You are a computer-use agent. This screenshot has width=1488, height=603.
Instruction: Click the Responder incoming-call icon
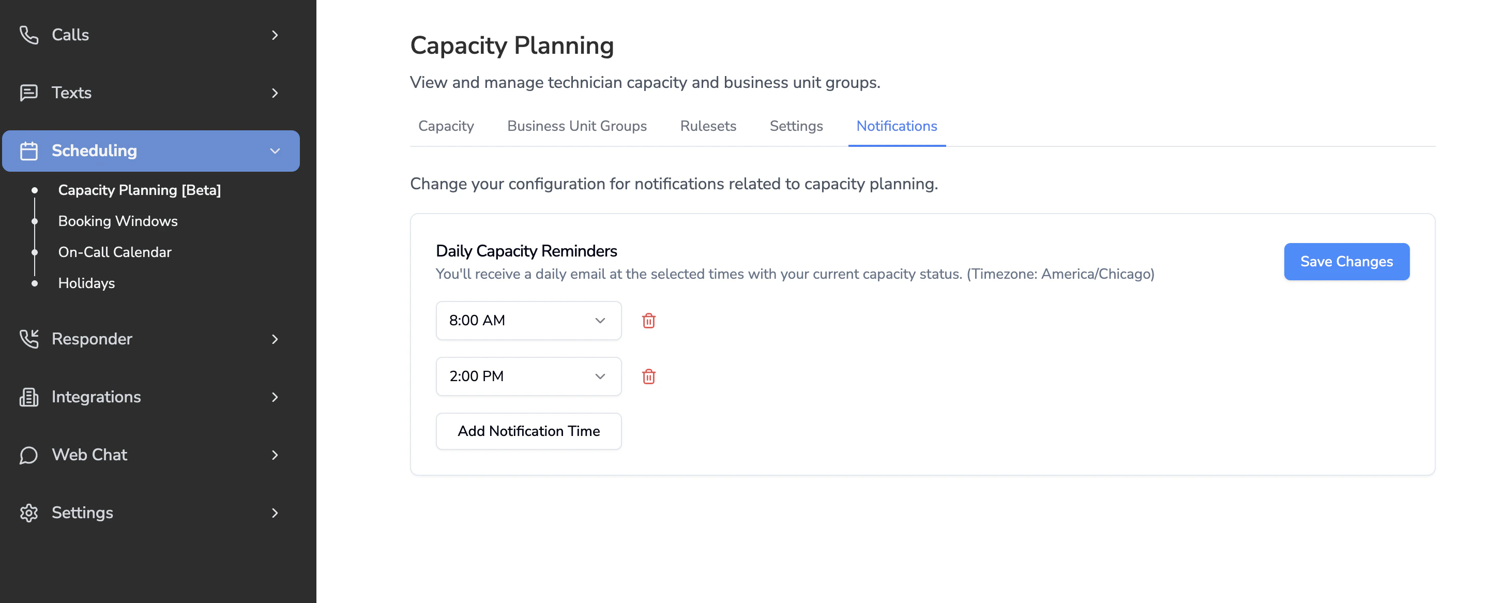tap(28, 339)
